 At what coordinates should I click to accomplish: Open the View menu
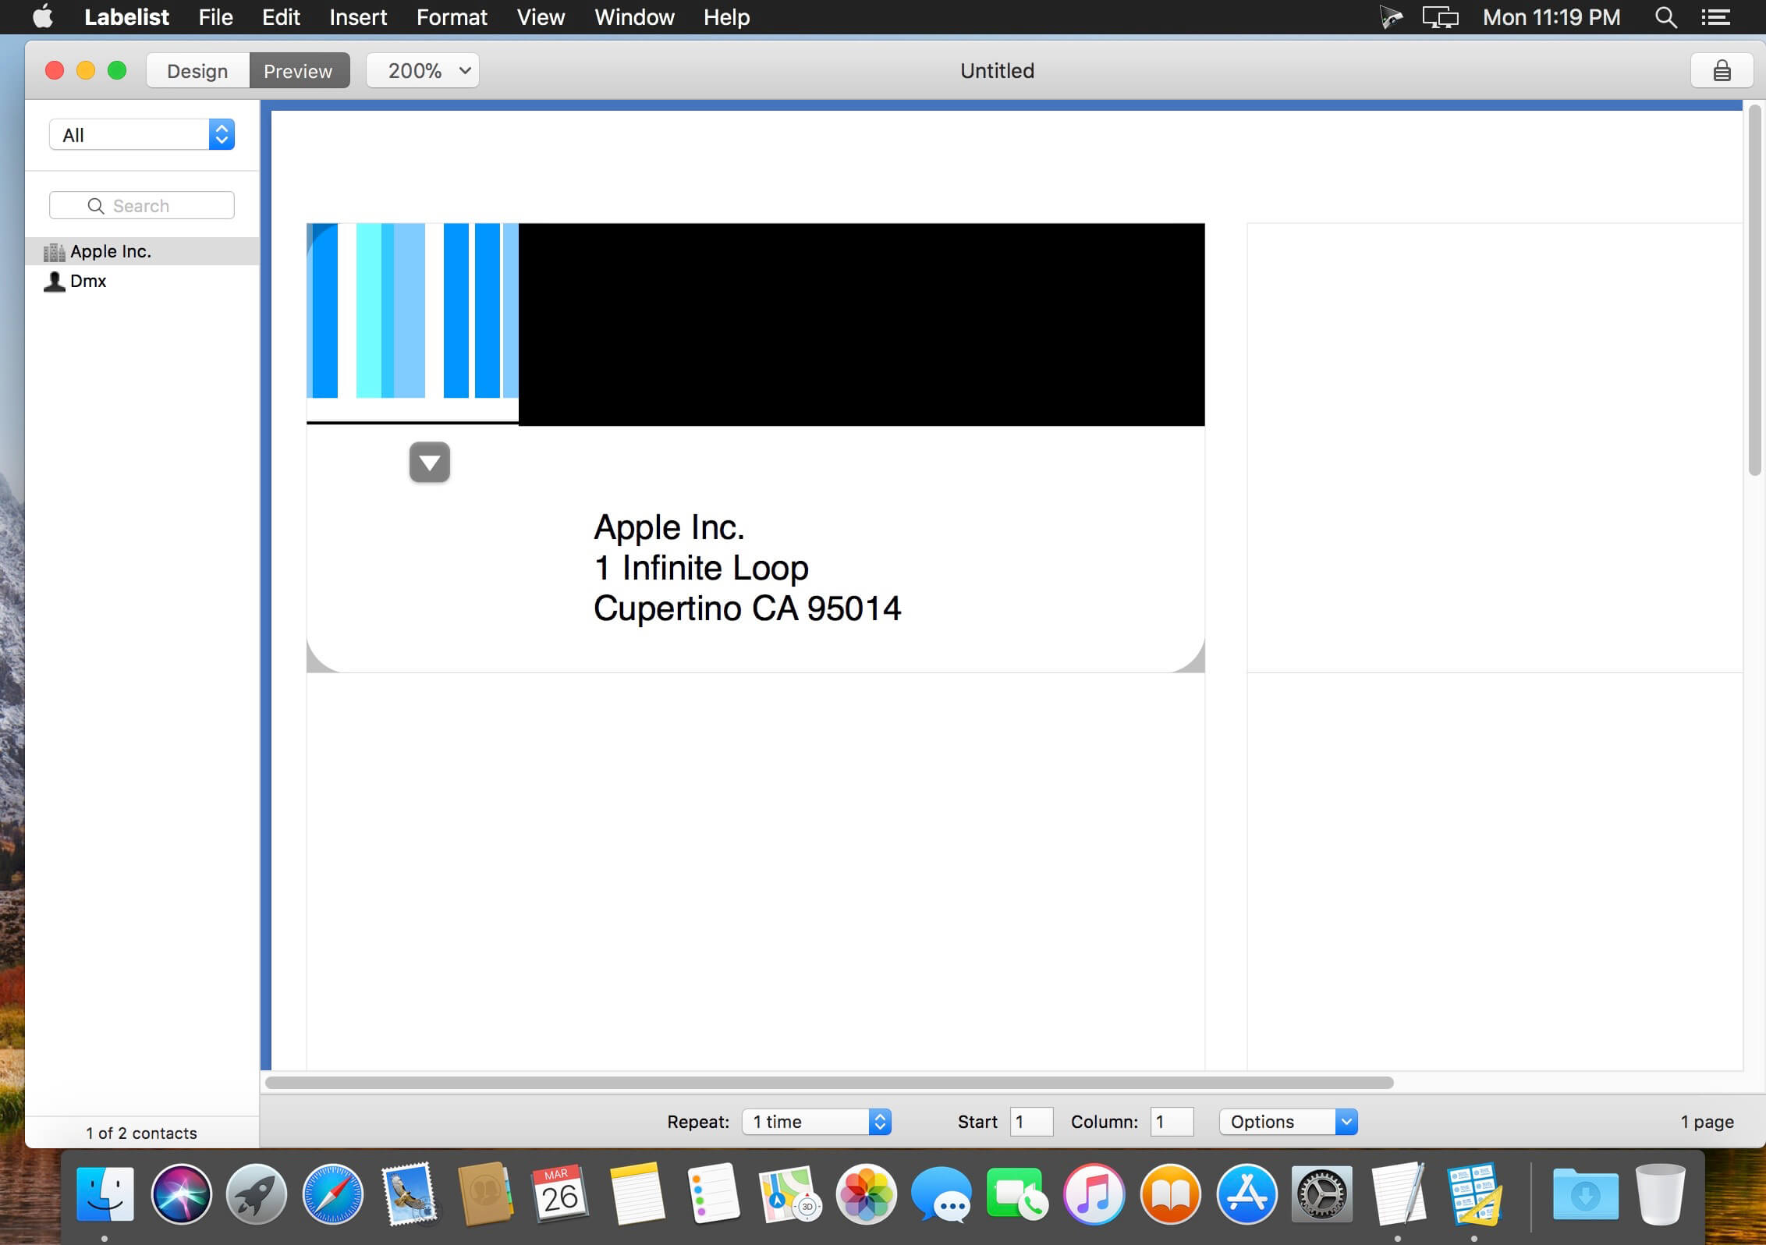pyautogui.click(x=541, y=17)
